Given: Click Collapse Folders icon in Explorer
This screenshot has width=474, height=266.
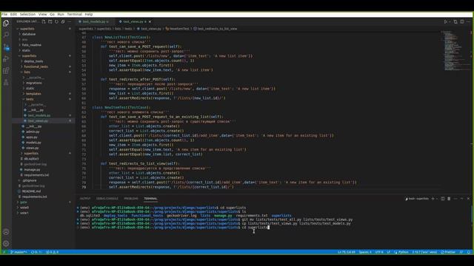Looking at the screenshot, I should 63,21.
